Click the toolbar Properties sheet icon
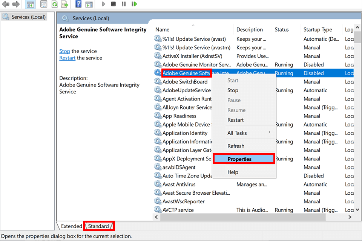The image size is (362, 241). pyautogui.click(x=44, y=4)
